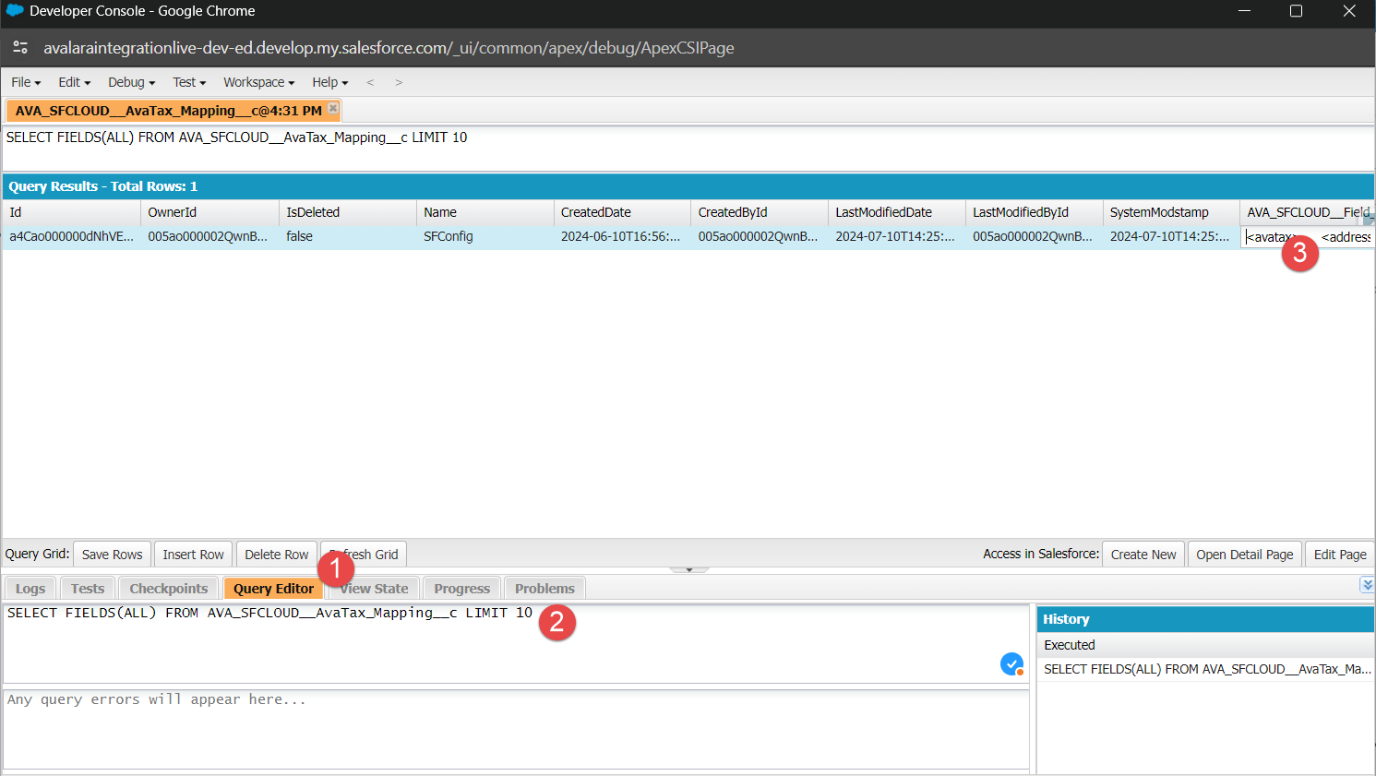Screen dimensions: 1376x776
Task: Sort by the CreatedDate column header
Action: coord(622,212)
